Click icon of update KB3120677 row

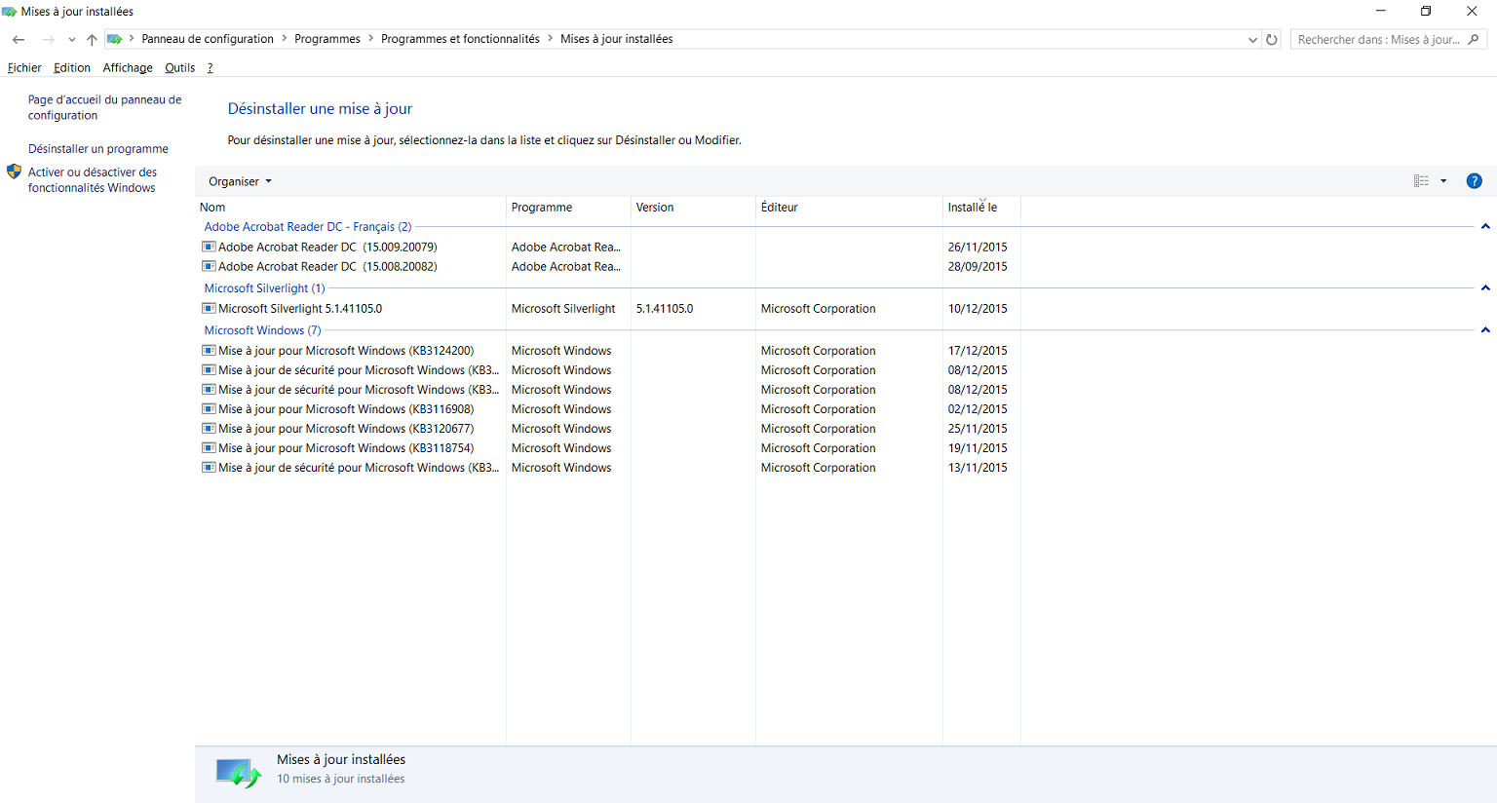point(209,429)
